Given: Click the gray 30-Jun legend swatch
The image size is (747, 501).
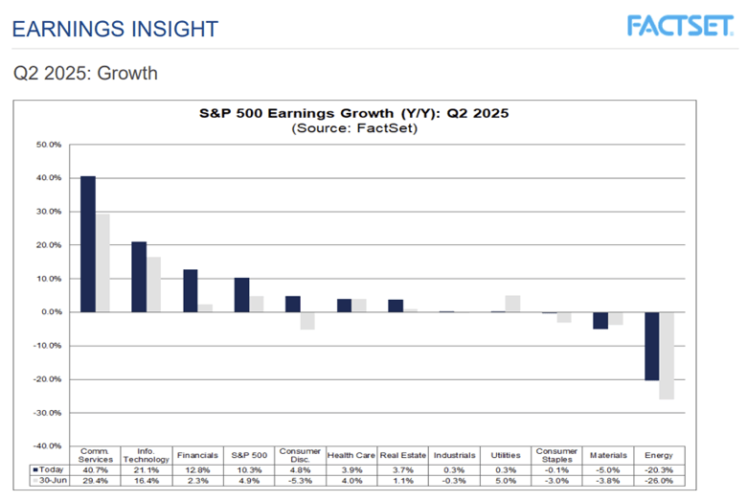Looking at the screenshot, I should coord(35,481).
